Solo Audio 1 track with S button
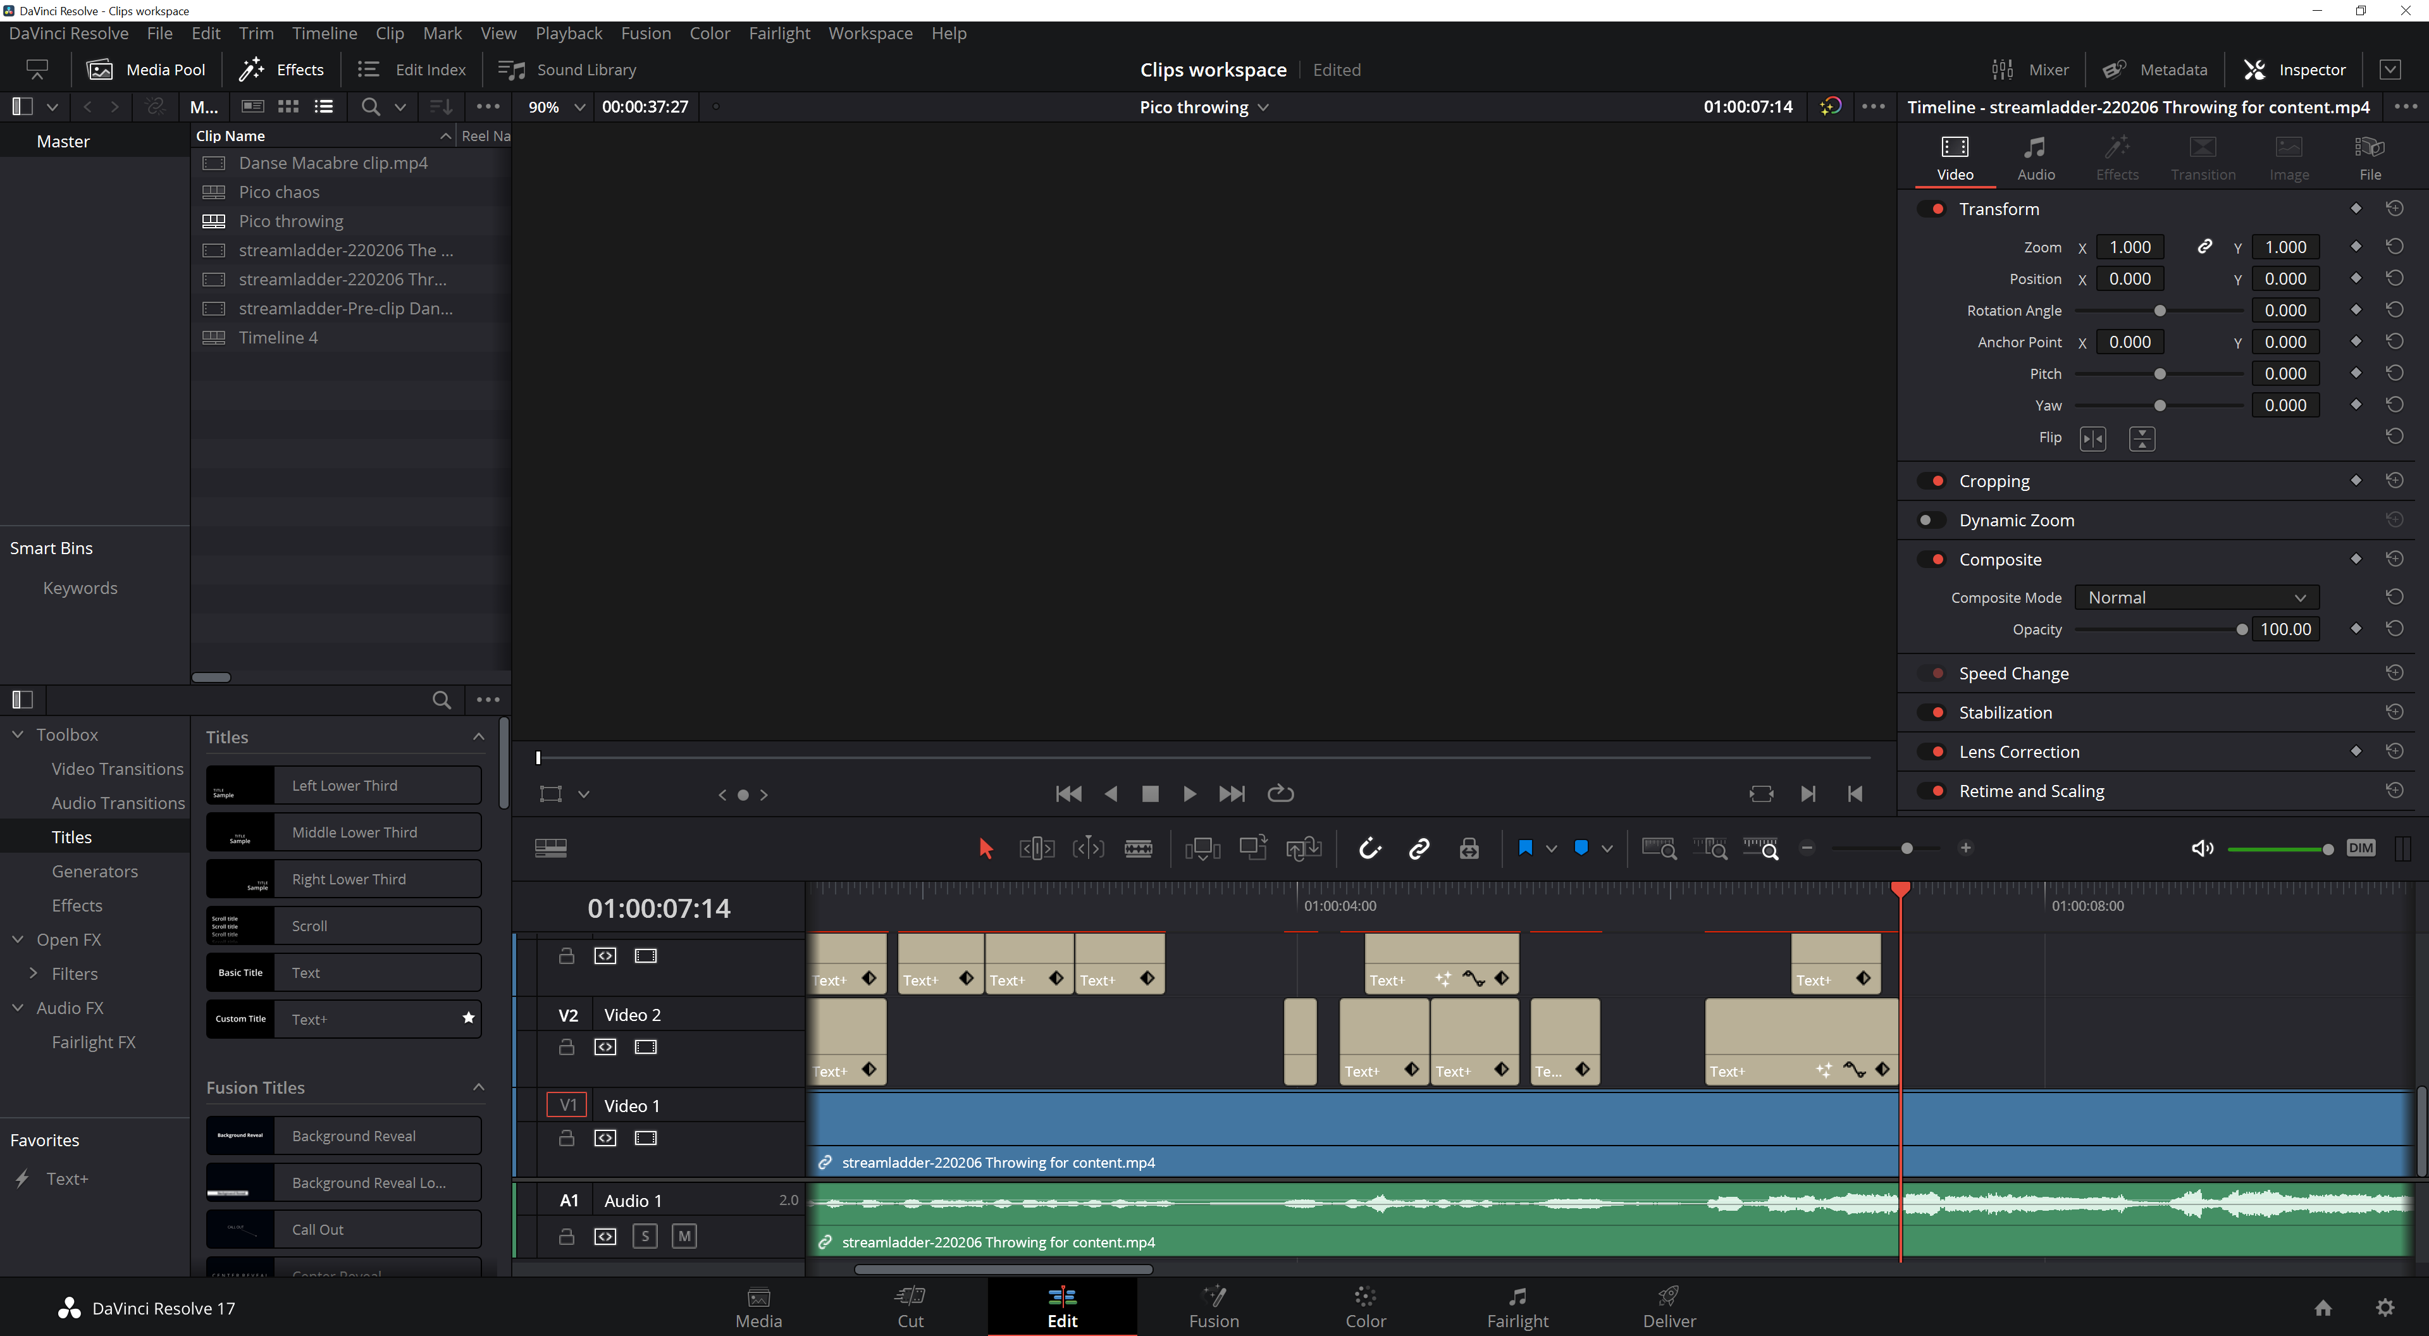2429x1336 pixels. point(645,1236)
